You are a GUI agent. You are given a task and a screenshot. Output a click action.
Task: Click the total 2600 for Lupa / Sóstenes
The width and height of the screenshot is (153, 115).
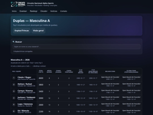tap(41, 105)
